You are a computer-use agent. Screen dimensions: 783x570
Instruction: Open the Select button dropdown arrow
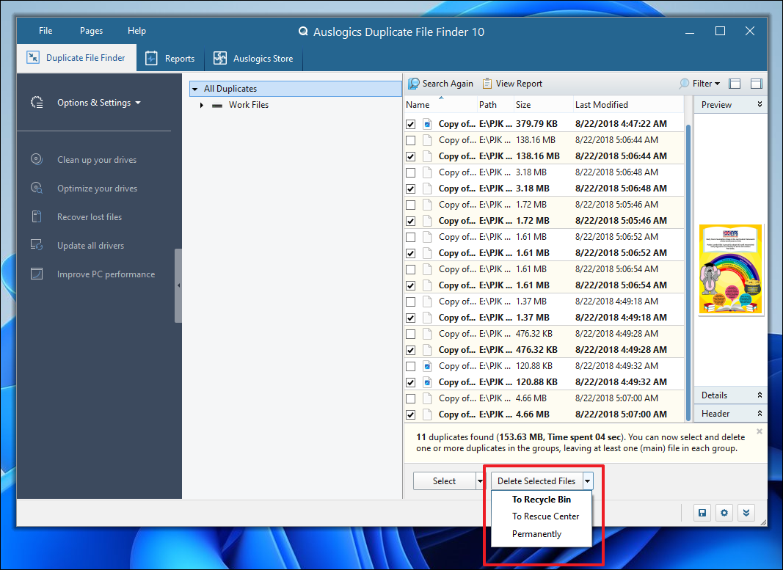click(480, 481)
